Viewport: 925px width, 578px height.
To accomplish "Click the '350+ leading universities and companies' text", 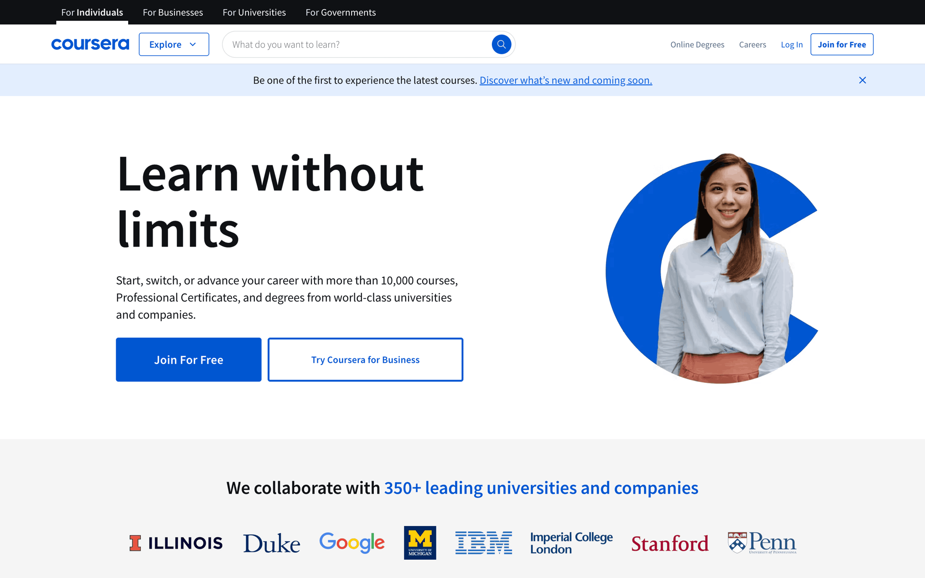I will point(541,488).
